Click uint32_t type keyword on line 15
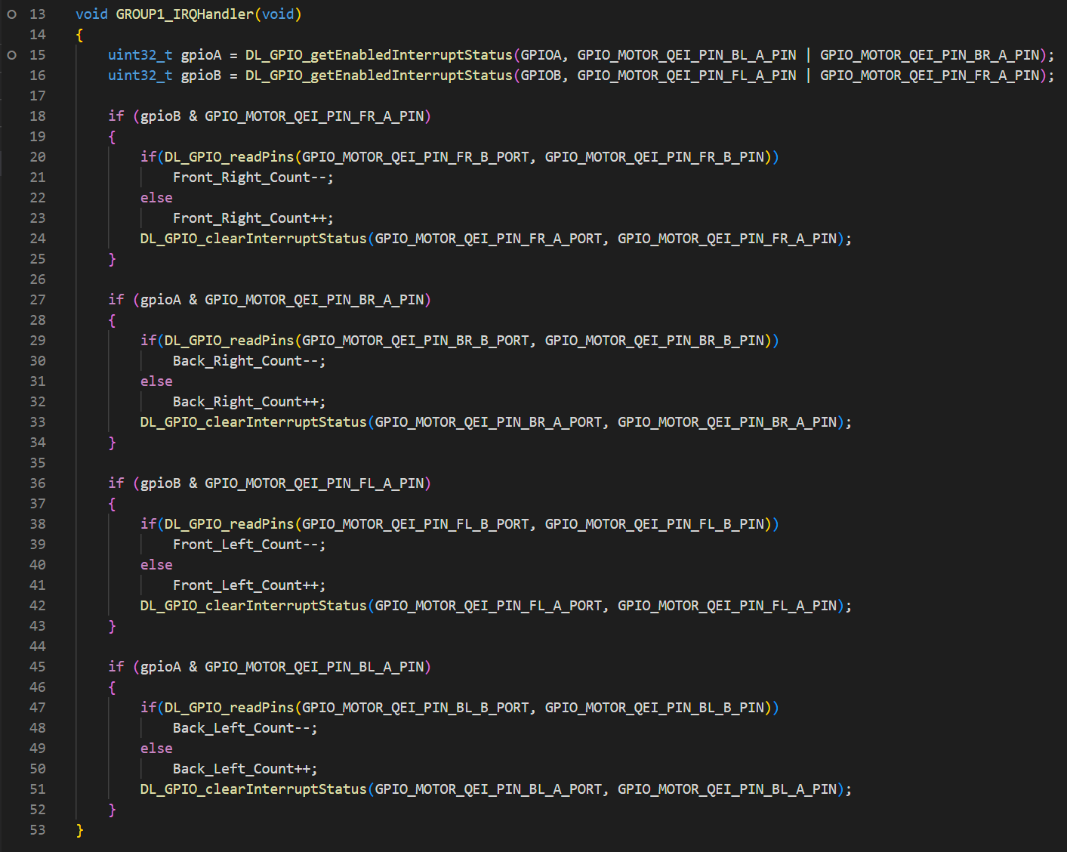 pyautogui.click(x=140, y=55)
